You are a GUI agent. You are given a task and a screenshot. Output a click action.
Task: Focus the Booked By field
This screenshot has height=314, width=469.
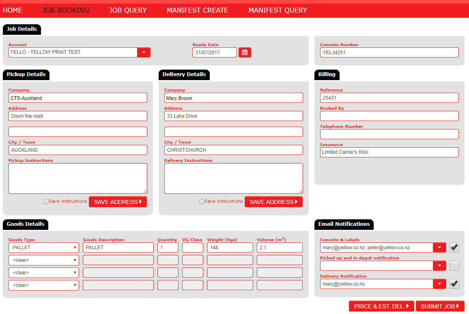[x=389, y=116]
